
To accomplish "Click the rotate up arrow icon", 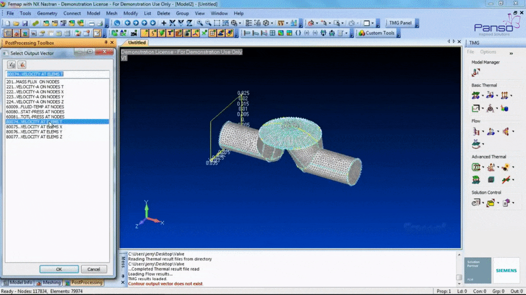I will click(144, 23).
